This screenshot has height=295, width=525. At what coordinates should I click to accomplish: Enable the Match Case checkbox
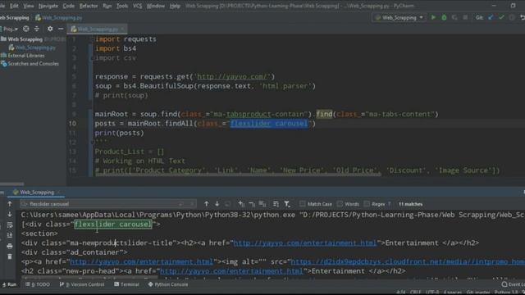(x=303, y=204)
